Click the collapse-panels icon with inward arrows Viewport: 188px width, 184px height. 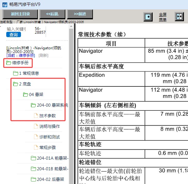tap(179, 17)
